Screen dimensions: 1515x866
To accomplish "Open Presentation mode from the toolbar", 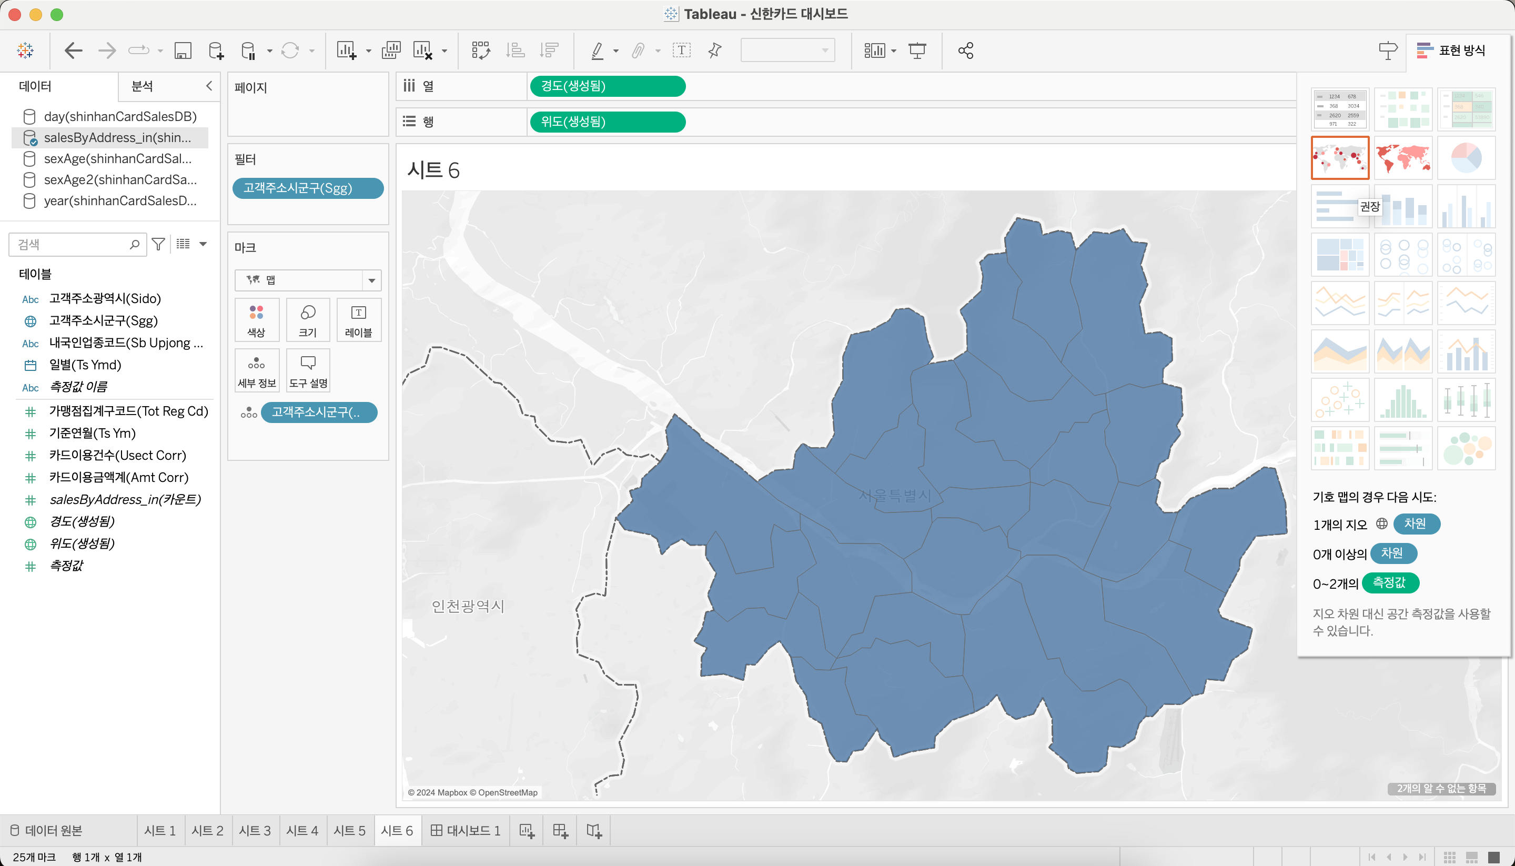I will pos(917,51).
